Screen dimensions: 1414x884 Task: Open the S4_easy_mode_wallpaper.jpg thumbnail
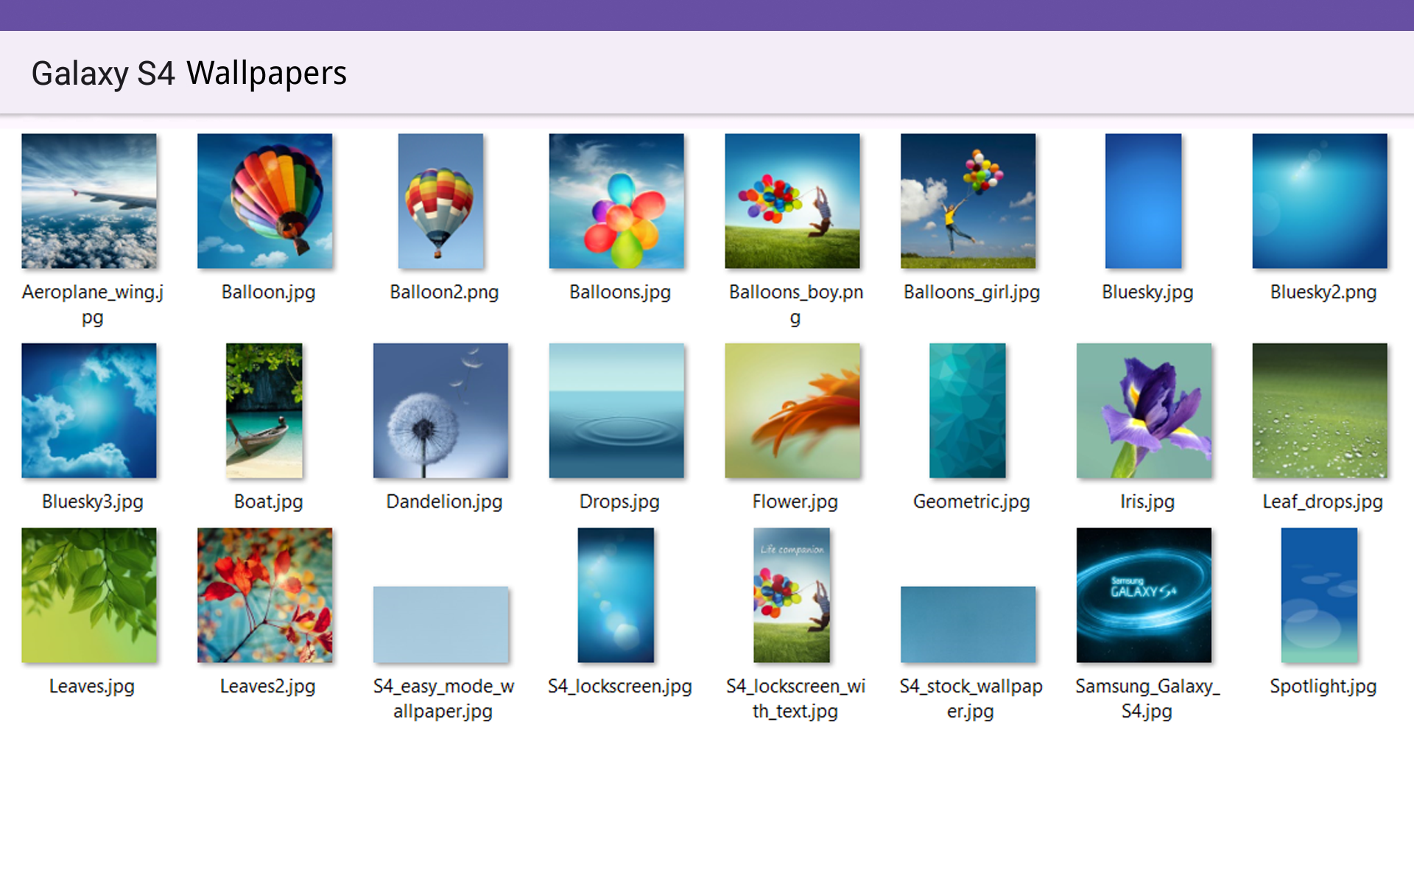pyautogui.click(x=440, y=625)
